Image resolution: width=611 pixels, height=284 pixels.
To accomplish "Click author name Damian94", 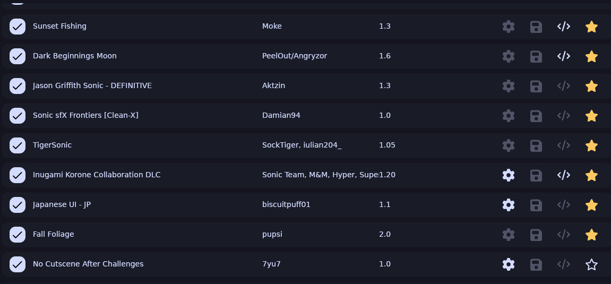I will pyautogui.click(x=281, y=115).
